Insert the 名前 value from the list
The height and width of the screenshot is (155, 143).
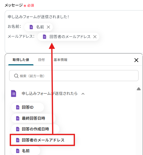click(25, 151)
